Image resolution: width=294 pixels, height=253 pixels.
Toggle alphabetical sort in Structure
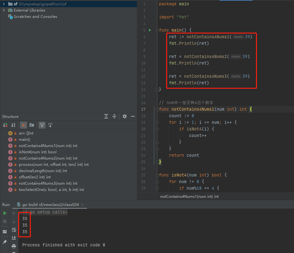[x=13, y=125]
